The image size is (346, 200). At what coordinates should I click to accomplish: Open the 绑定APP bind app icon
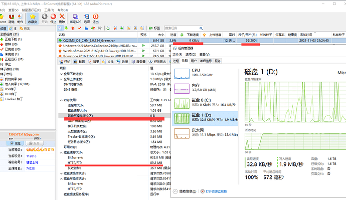(x=75, y=19)
